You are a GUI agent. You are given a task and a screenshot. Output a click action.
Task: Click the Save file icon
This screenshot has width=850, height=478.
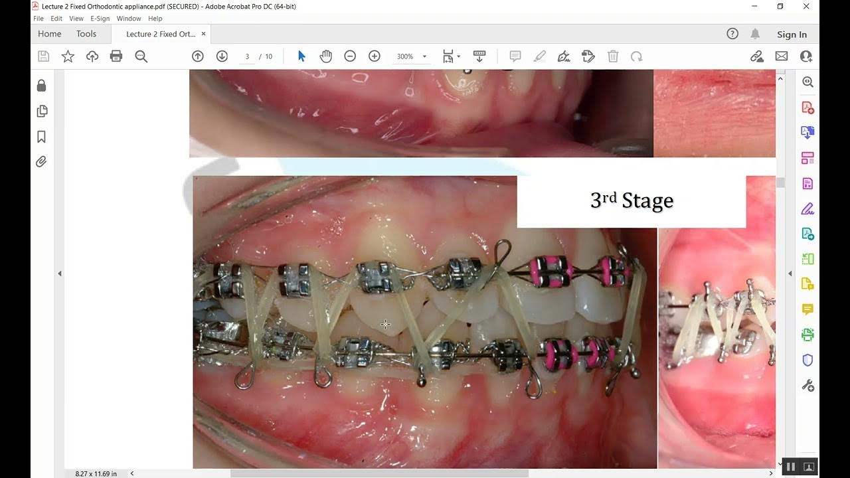(x=43, y=56)
